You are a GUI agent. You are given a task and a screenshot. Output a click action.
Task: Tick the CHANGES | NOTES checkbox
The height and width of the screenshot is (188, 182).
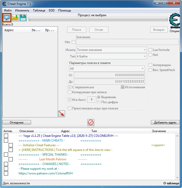click(6, 164)
